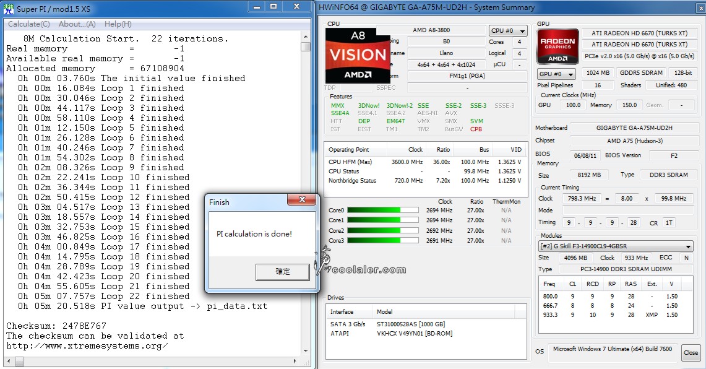706x369 pixels.
Task: Click the 'DDR3 SDRAM' memory type field
Action: click(668, 175)
